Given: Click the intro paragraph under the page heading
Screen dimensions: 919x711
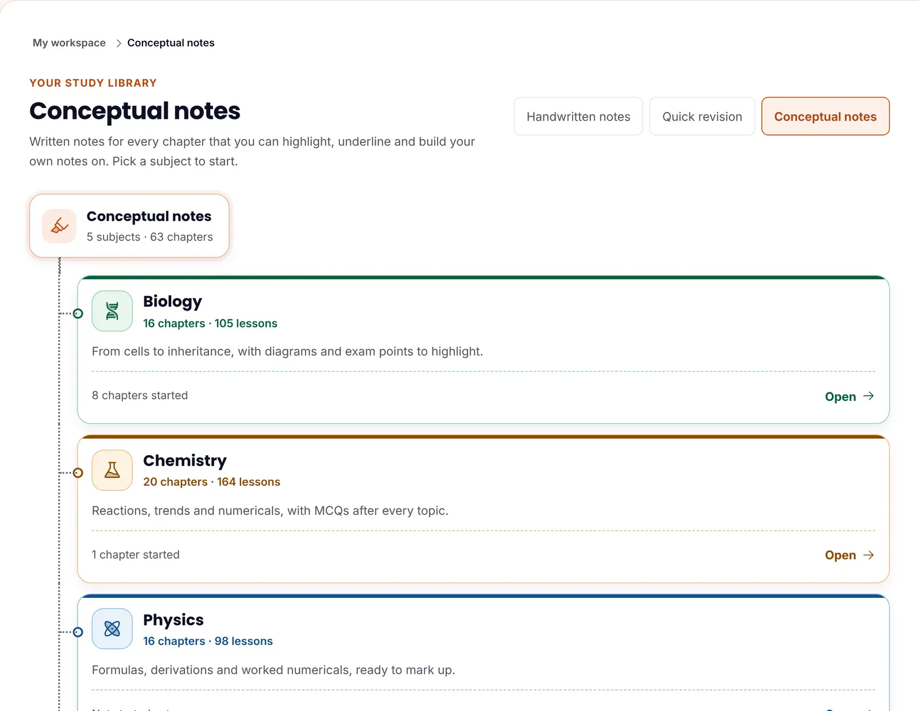Looking at the screenshot, I should point(252,152).
